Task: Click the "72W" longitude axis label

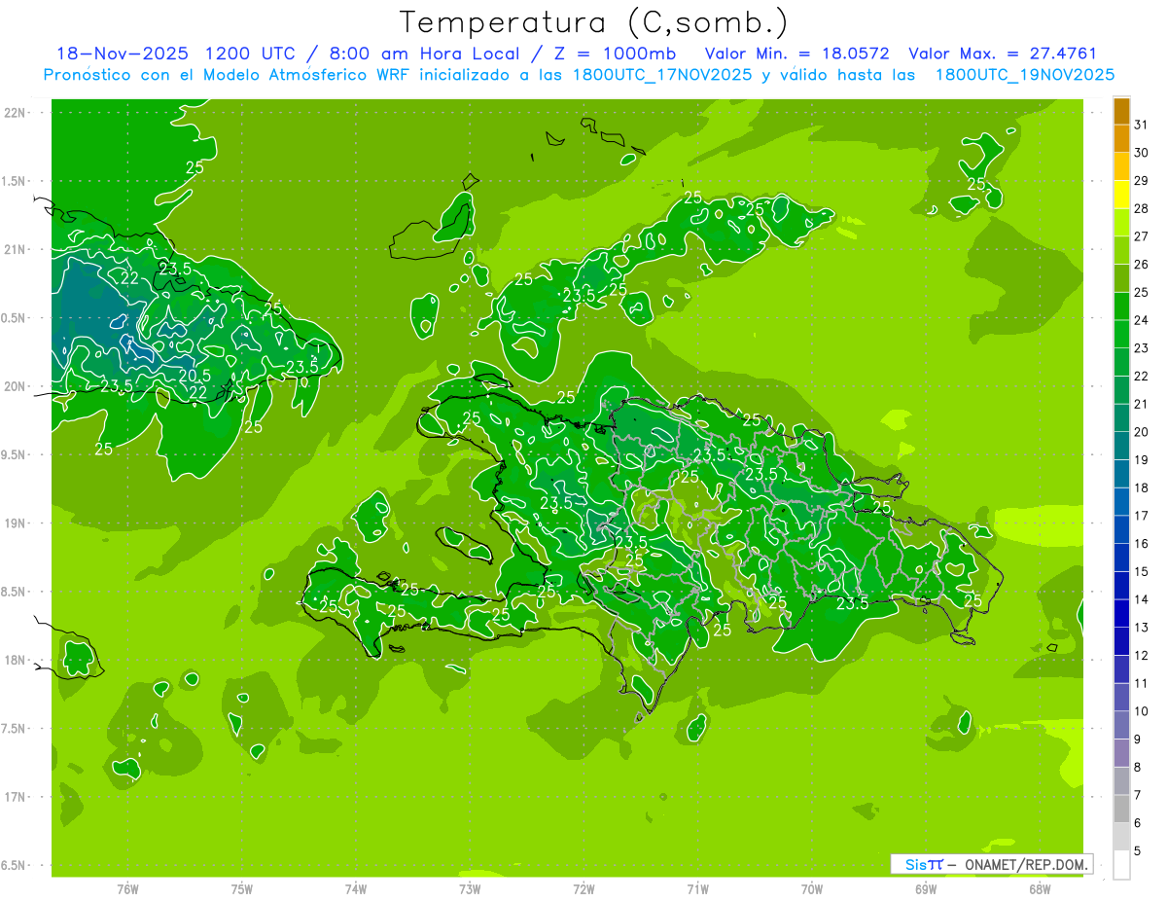Action: pos(584,889)
